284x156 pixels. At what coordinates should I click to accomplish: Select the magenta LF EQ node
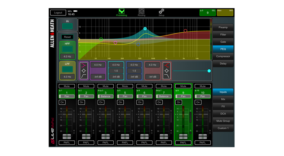(115, 43)
